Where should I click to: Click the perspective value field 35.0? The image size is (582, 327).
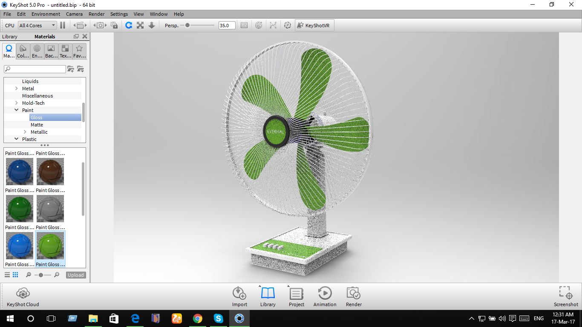pos(227,26)
